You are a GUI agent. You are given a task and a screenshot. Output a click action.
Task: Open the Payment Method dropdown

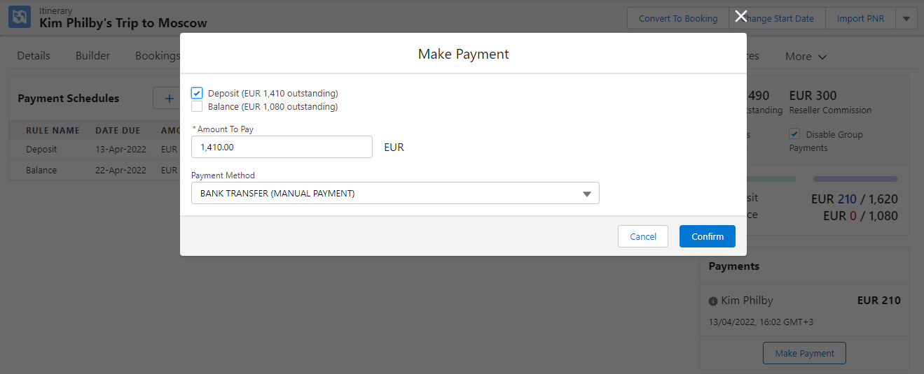[x=394, y=194]
